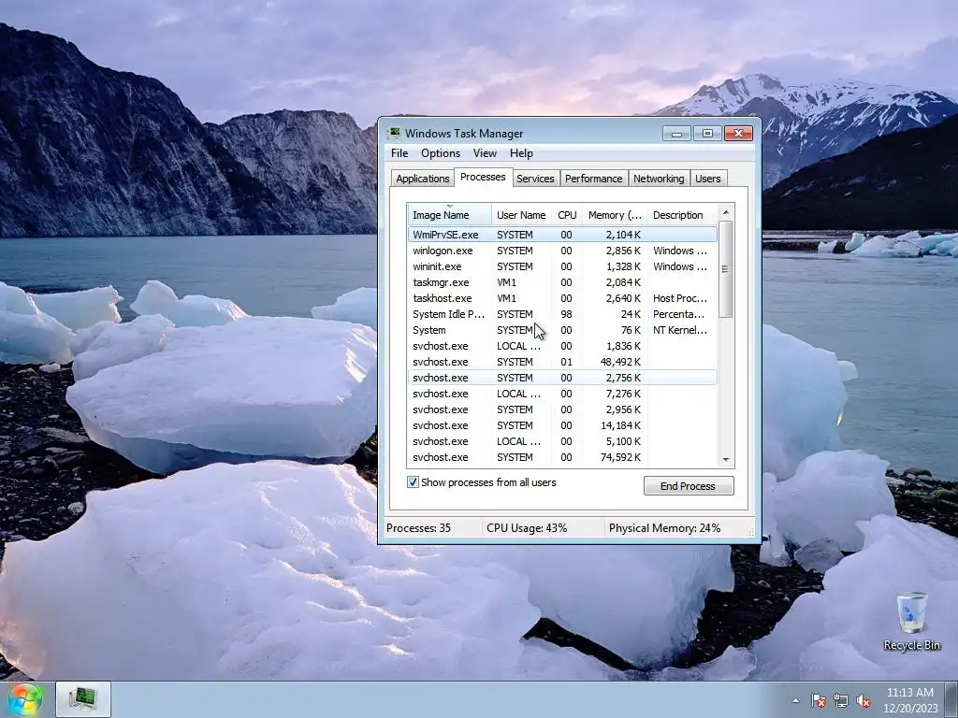
Task: Click the process list scrollbar thumb
Action: 726,269
